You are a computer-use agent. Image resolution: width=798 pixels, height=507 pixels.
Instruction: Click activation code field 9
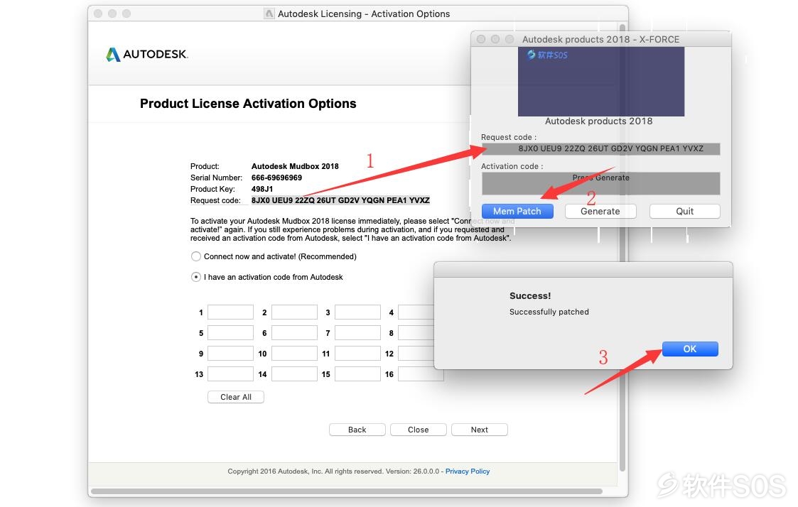230,354
